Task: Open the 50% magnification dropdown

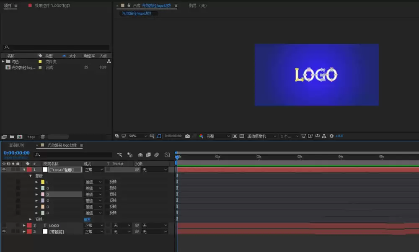Action: 137,136
